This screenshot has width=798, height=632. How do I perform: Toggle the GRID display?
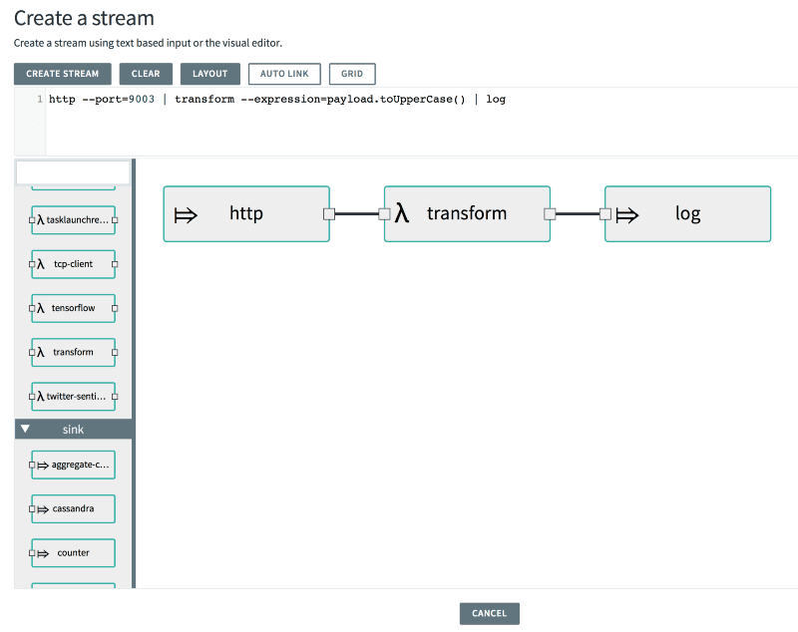click(351, 73)
